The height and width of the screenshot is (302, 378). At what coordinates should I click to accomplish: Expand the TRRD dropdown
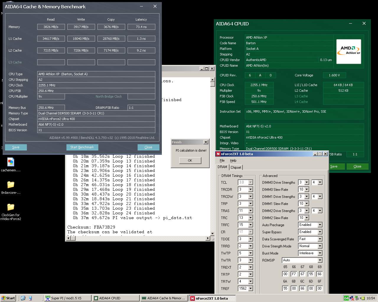coord(251,246)
